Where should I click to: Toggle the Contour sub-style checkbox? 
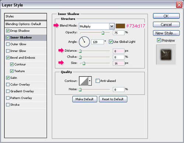[12, 64]
